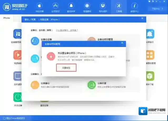
Task: Open the orange 图标管理 icon management tool
Action: coord(150,55)
